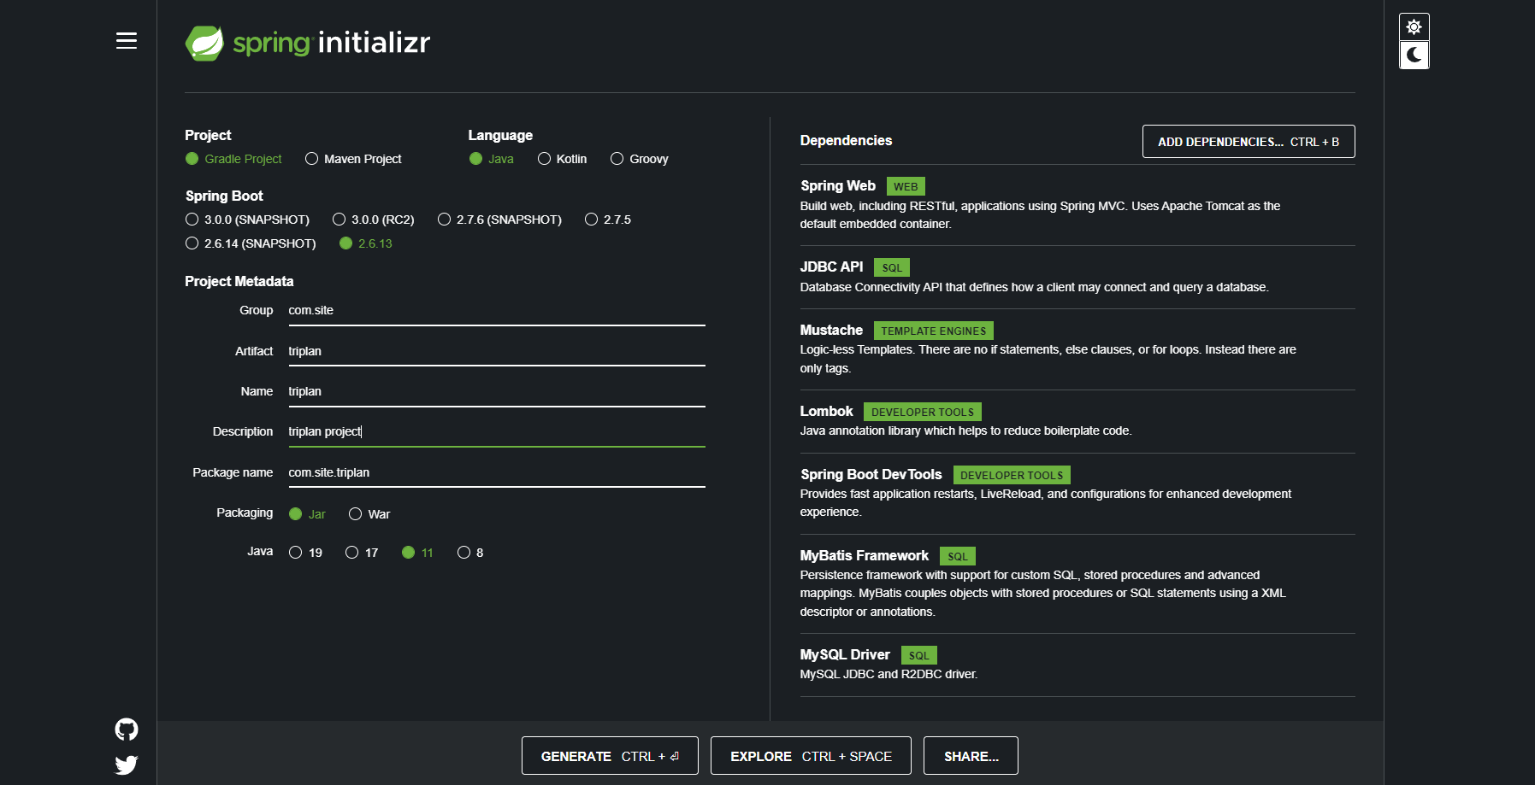Select Java version 17
Screen dimensions: 1535x785
coord(362,553)
